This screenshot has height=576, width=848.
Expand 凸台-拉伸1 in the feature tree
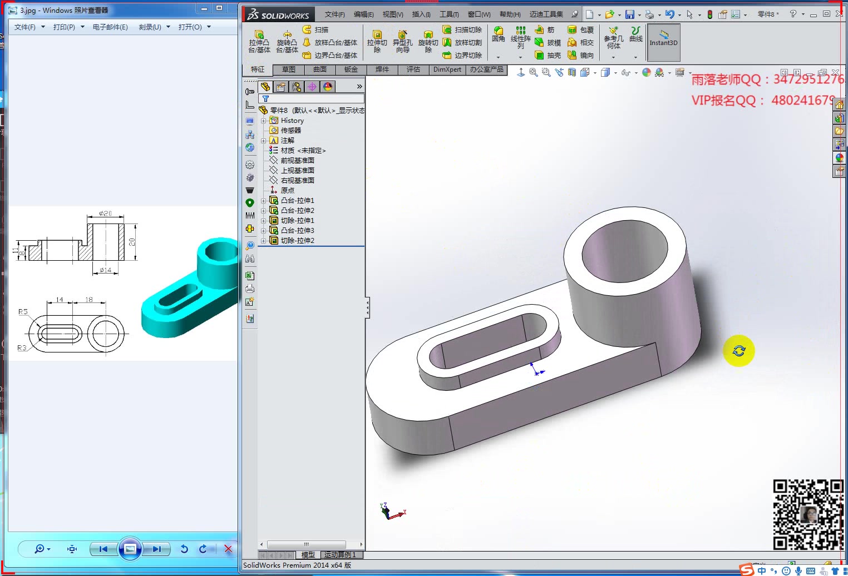pos(264,200)
